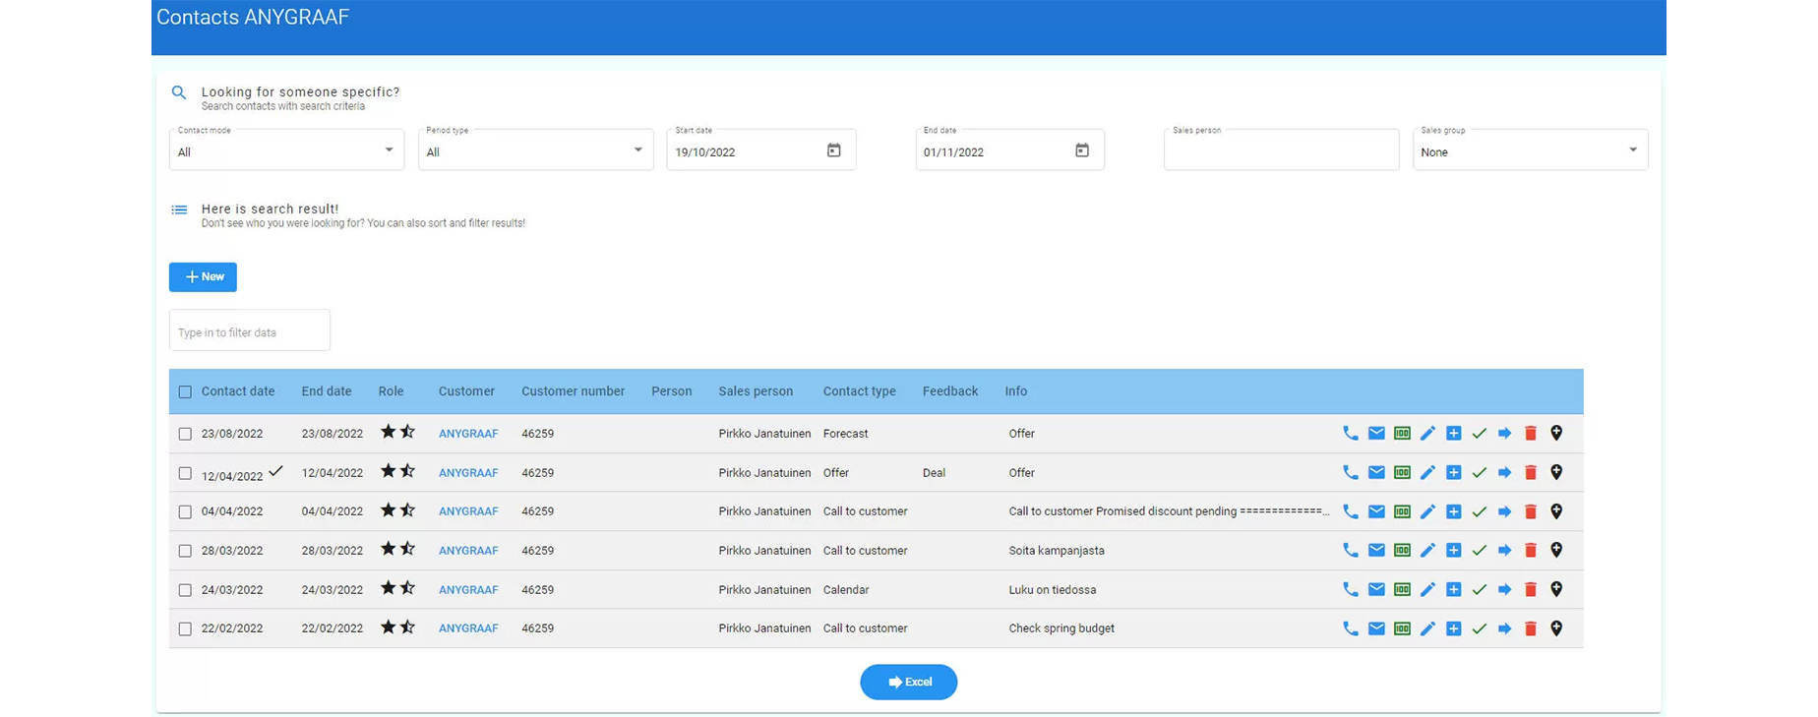Click the trash delete icon in the Check spring budget row
Image resolution: width=1818 pixels, height=717 pixels.
(x=1531, y=628)
